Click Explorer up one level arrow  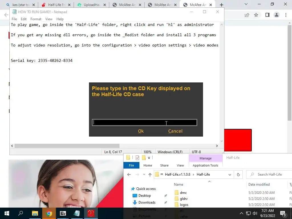150,175
